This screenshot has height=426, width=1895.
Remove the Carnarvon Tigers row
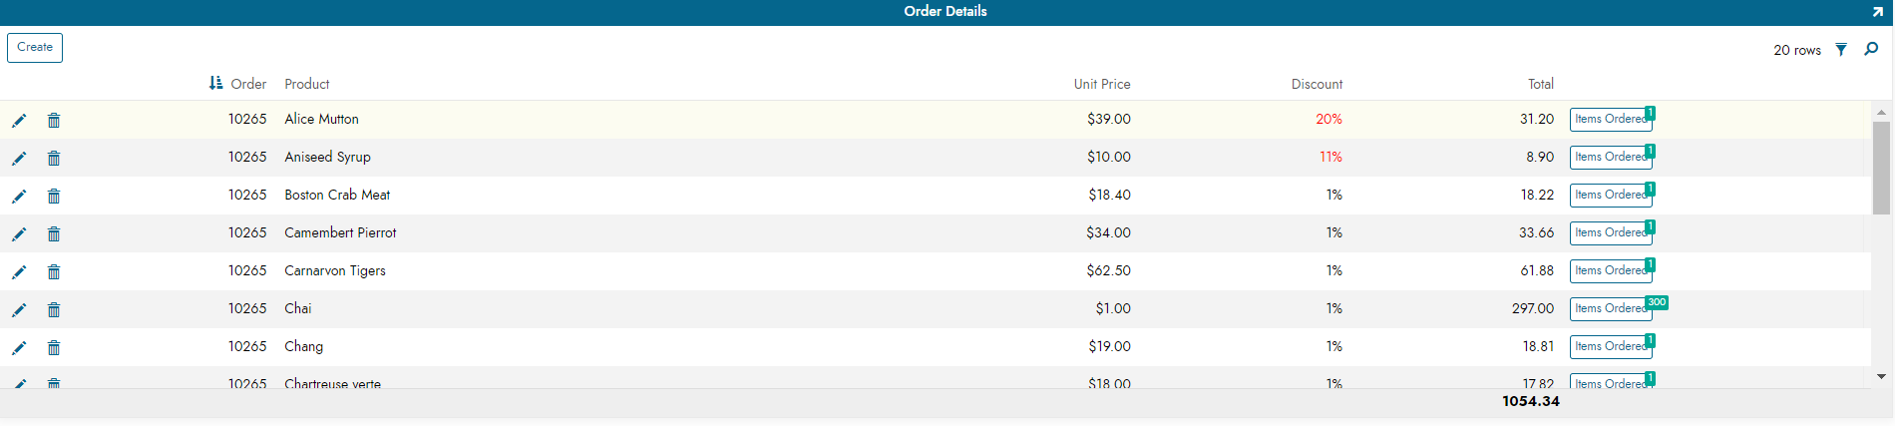click(x=54, y=272)
